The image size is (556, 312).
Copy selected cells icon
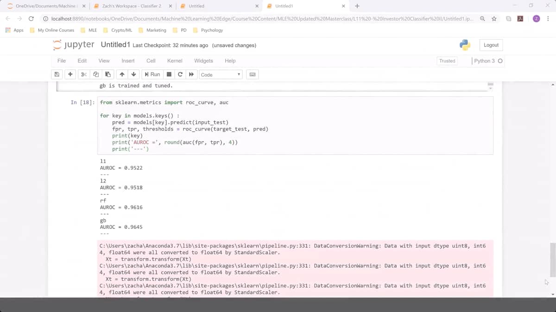tap(96, 74)
